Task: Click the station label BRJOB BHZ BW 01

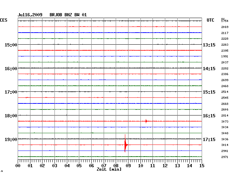Action: point(68,15)
